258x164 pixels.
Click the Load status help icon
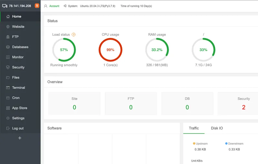coord(74,35)
